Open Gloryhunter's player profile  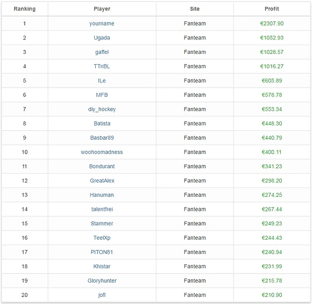pyautogui.click(x=102, y=281)
